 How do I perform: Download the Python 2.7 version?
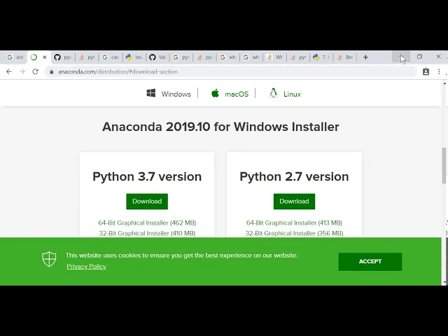[x=294, y=202]
